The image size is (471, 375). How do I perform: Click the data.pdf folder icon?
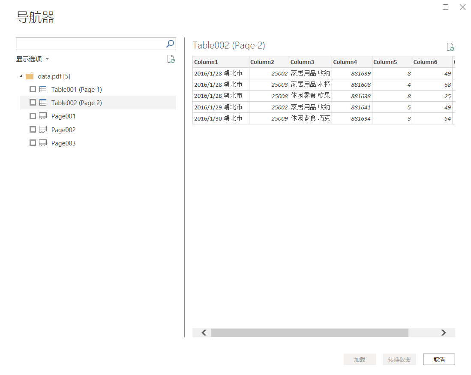point(30,76)
